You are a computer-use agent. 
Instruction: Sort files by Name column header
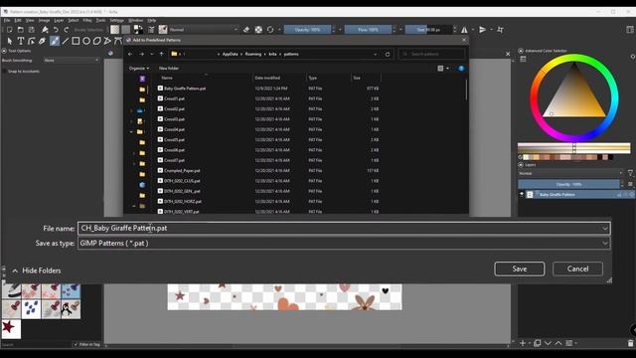click(x=167, y=78)
